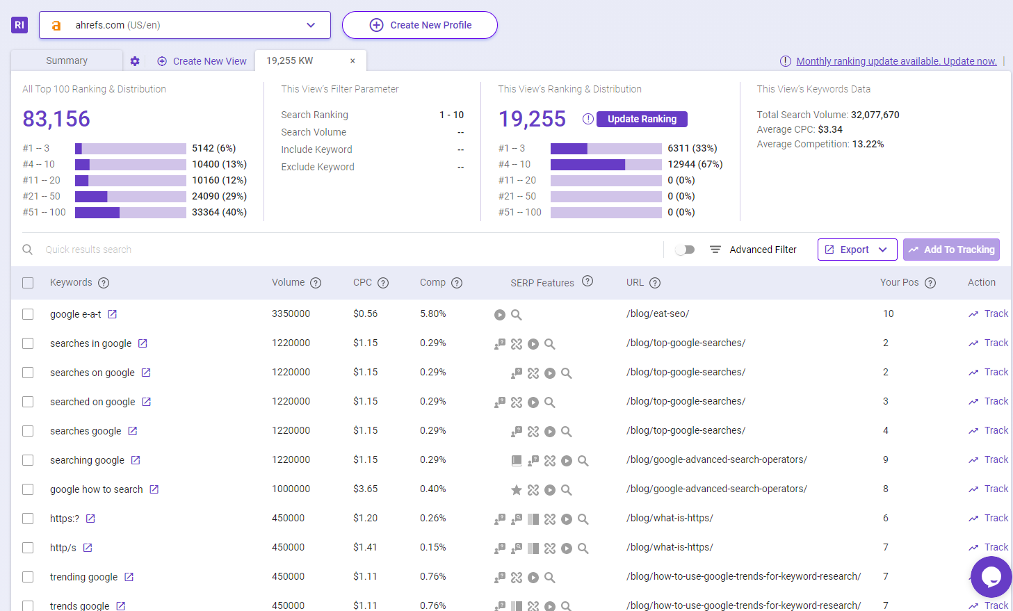Click info icon beside Update Ranking
1013x611 pixels.
tap(588, 119)
